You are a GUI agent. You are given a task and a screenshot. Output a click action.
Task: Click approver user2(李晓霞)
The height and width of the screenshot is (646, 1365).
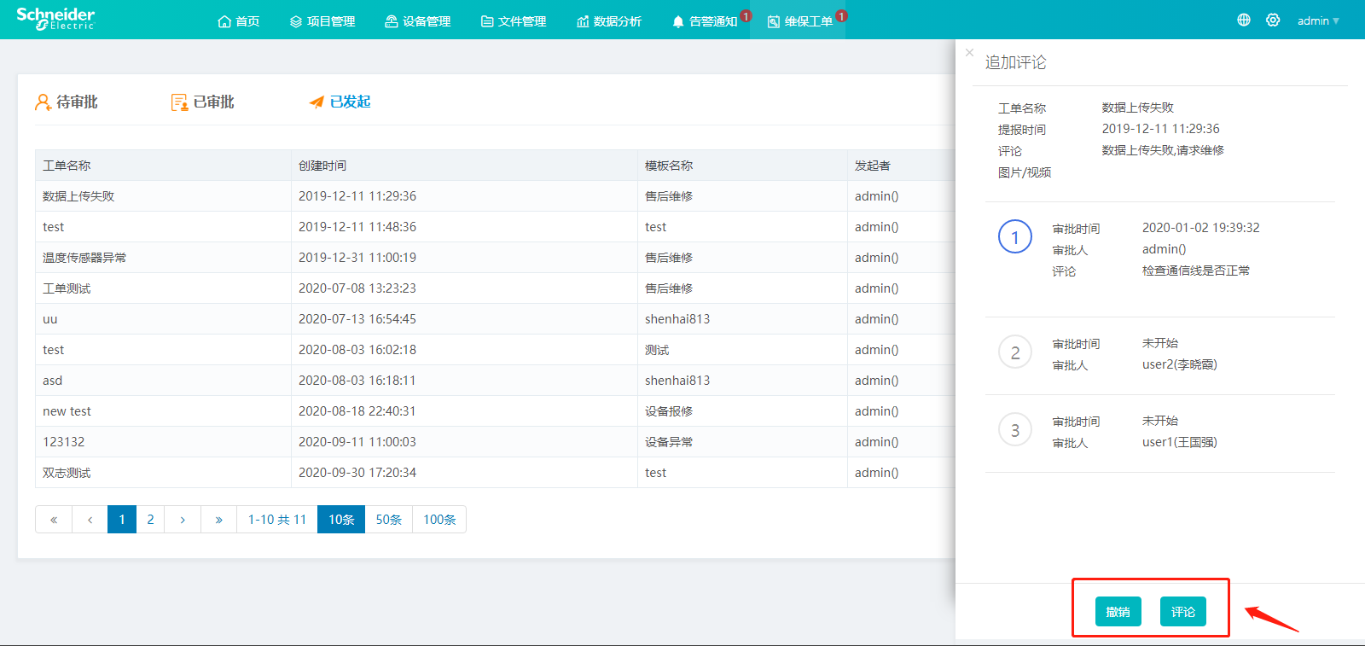point(1180,364)
